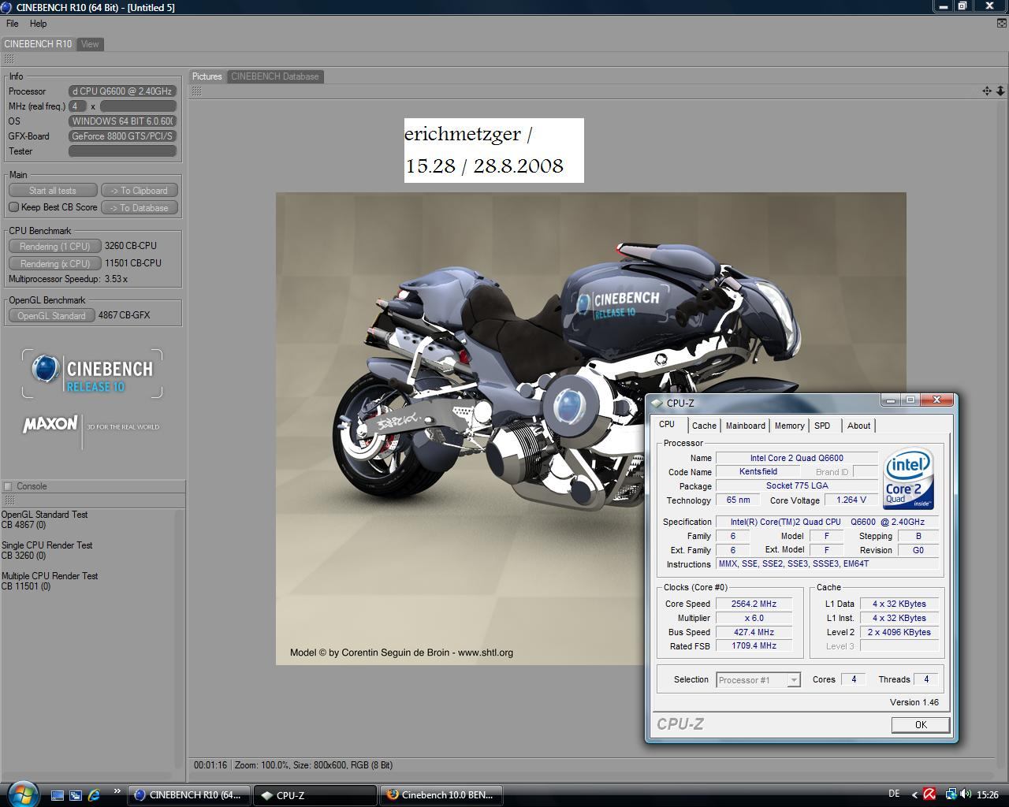Open the Mainboard tab in CPU-Z
The width and height of the screenshot is (1009, 807).
[745, 426]
